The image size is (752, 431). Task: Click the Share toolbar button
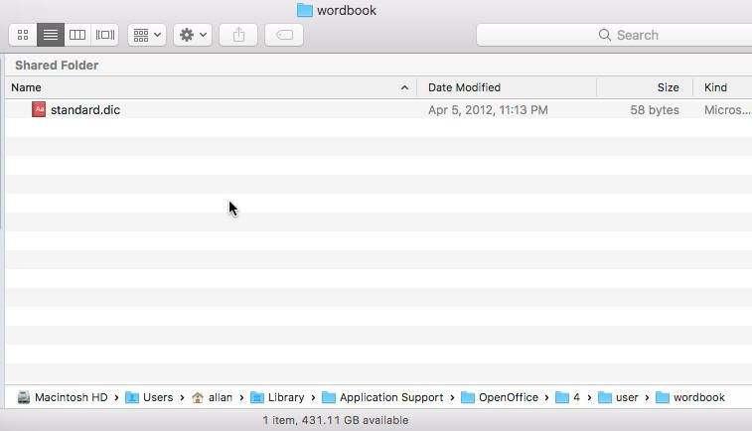[x=238, y=35]
